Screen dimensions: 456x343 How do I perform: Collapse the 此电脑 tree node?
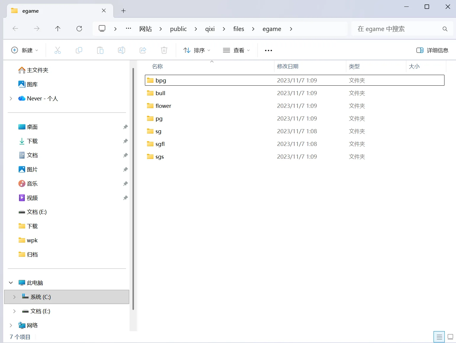tap(11, 283)
